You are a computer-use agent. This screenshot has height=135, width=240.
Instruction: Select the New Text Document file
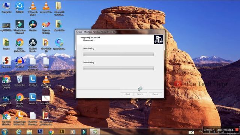(x=33, y=63)
